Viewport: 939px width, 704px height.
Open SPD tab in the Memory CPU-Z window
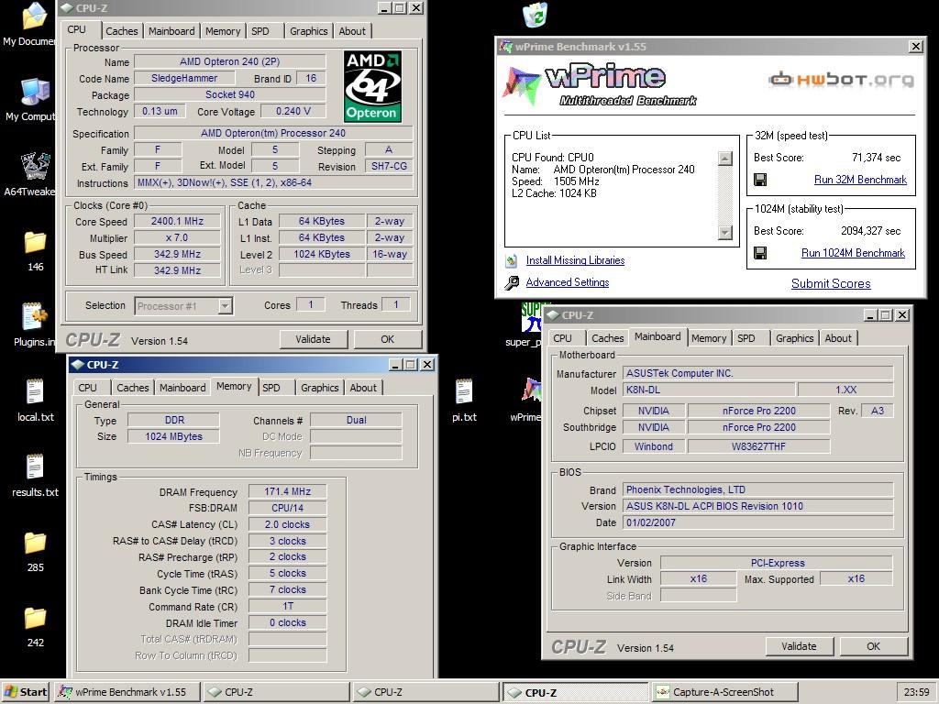271,388
